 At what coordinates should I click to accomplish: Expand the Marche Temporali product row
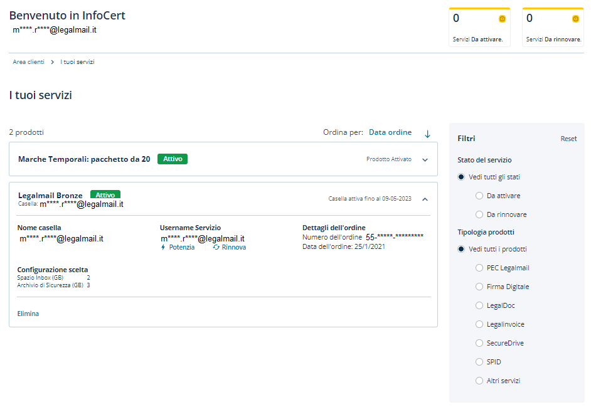coord(425,160)
